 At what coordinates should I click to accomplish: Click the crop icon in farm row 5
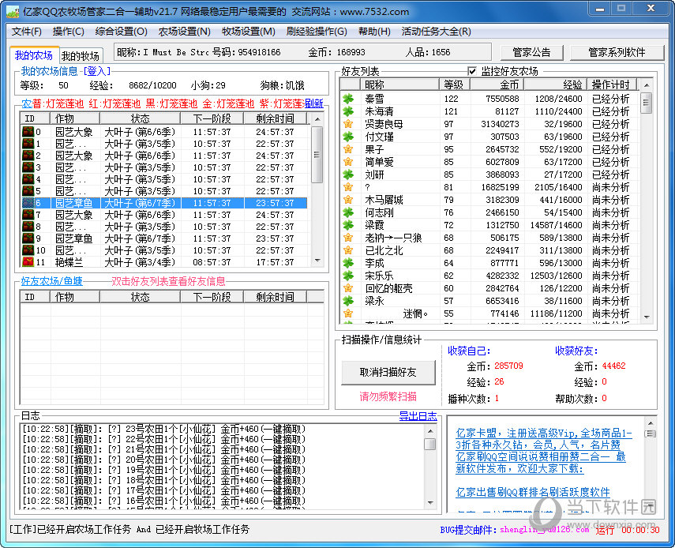click(x=28, y=191)
